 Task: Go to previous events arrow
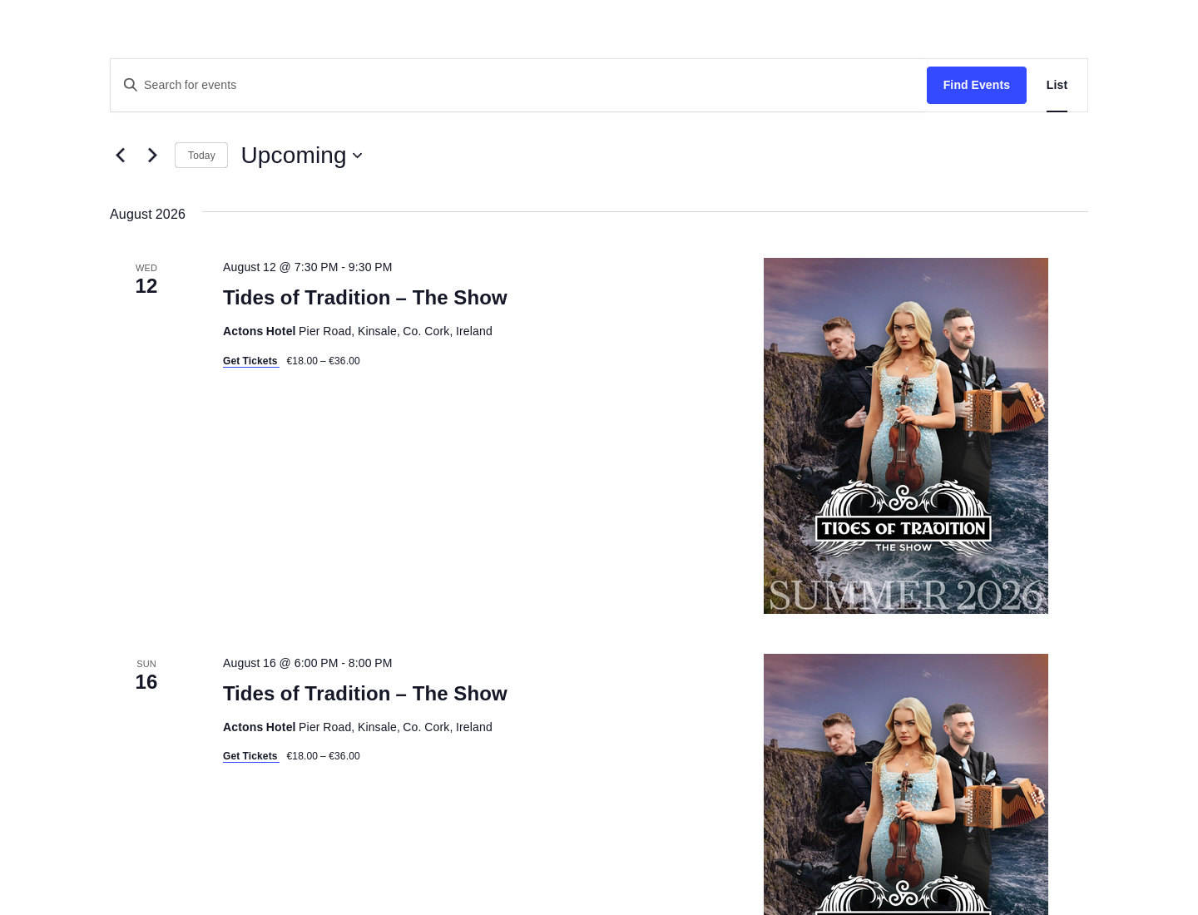click(121, 156)
